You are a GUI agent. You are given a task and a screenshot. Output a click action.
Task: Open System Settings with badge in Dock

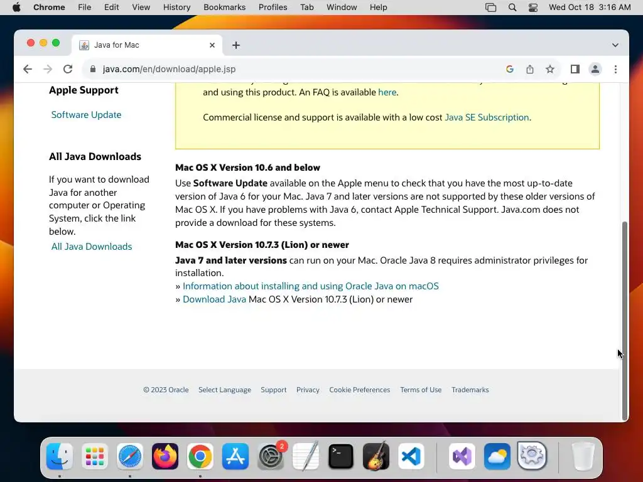[x=271, y=456]
